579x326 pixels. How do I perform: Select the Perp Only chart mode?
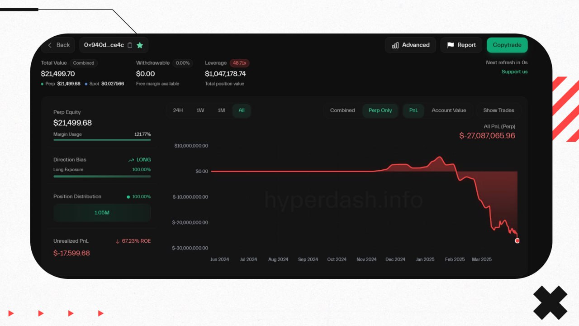click(x=380, y=110)
